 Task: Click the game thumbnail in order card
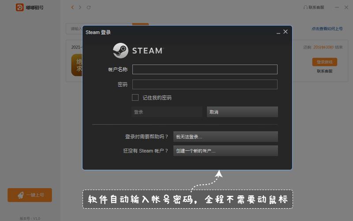77,65
